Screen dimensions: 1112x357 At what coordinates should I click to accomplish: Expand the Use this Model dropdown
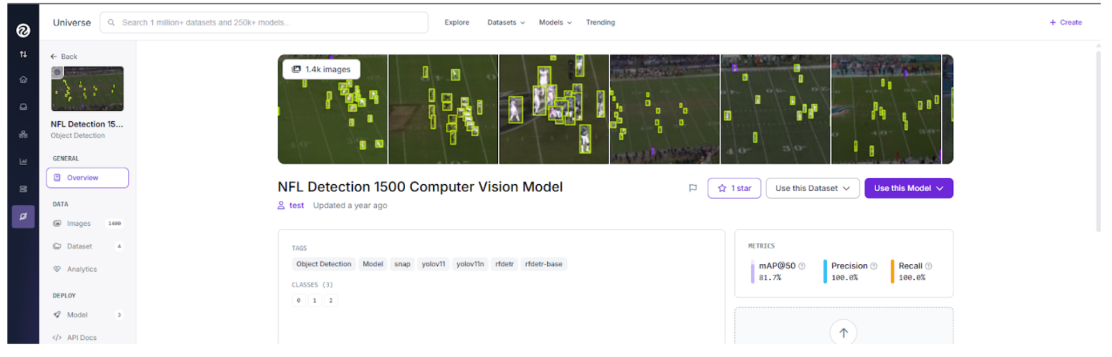pos(909,188)
